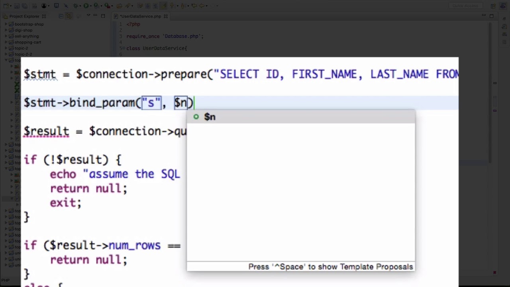
Task: Toggle Link with Editor in Project Explorer
Action: point(69,16)
